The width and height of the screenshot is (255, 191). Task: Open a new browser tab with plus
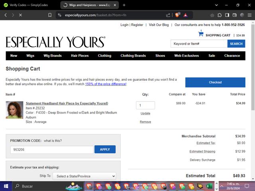(124, 5)
